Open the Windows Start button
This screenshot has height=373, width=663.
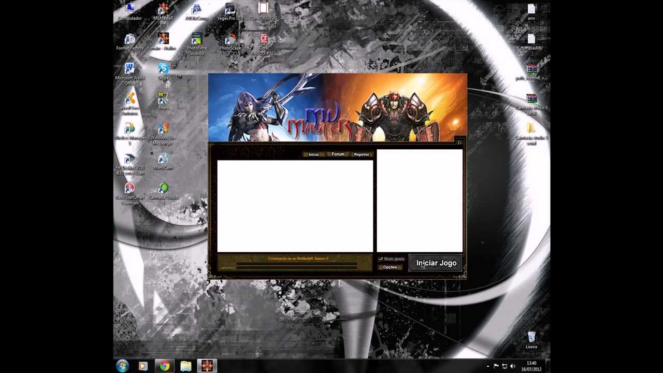coord(122,366)
